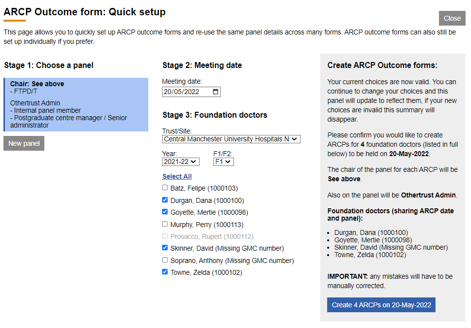The image size is (471, 328).
Task: Click the Prosacco, Rupert disabled checkbox
Action: click(165, 236)
